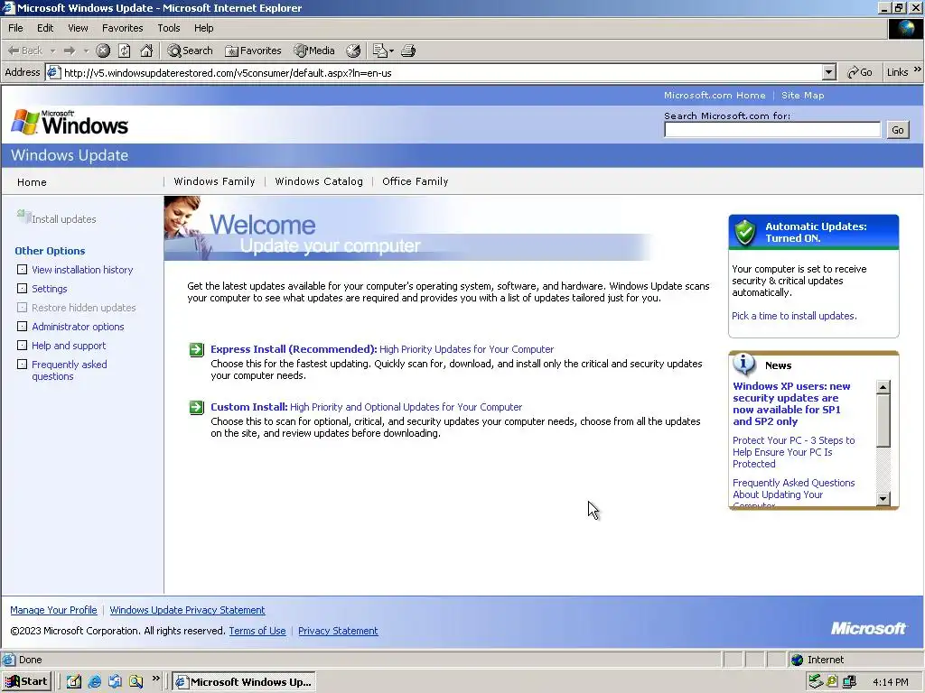Click the Back arrow toolbar button
The height and width of the screenshot is (693, 925).
click(x=24, y=51)
